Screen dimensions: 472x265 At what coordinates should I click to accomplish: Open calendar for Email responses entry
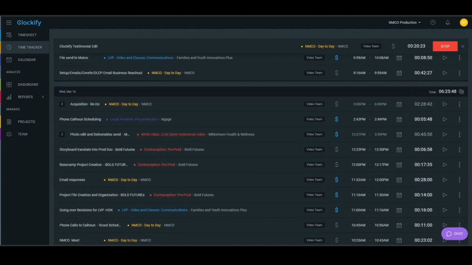tap(399, 180)
